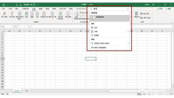Open the Power Pivot ribbon tab

pyautogui.click(x=81, y=9)
